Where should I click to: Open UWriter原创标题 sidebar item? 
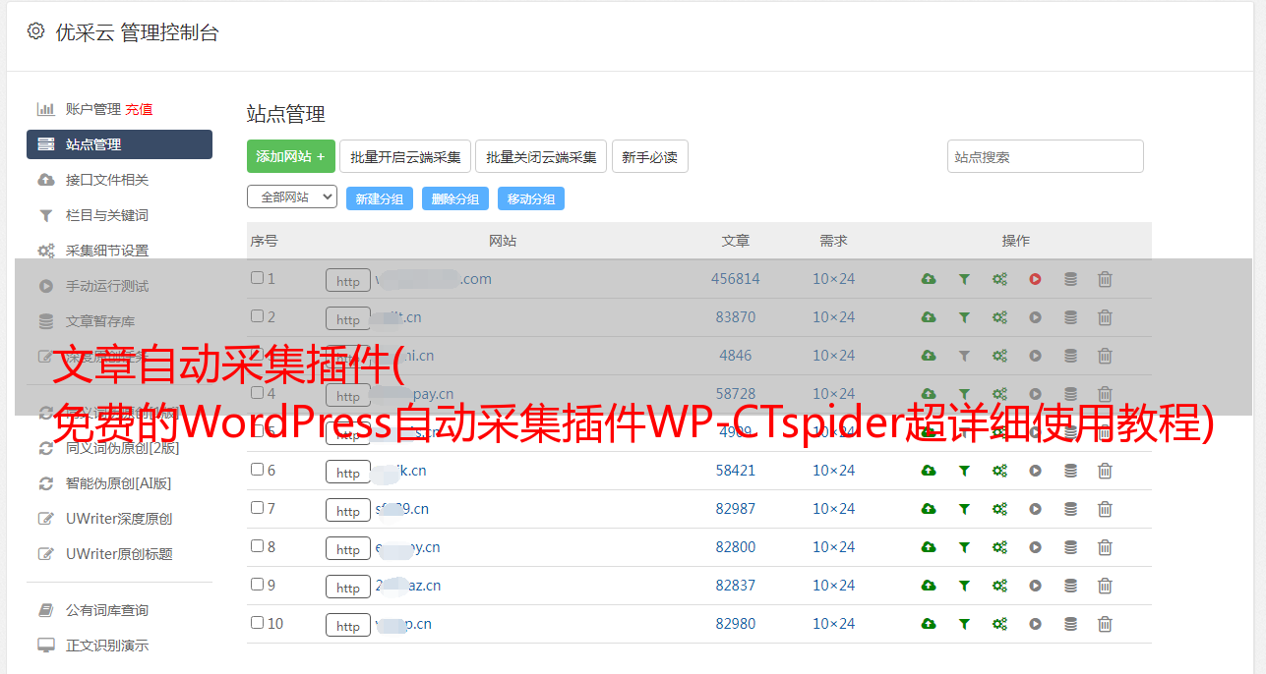(x=119, y=554)
